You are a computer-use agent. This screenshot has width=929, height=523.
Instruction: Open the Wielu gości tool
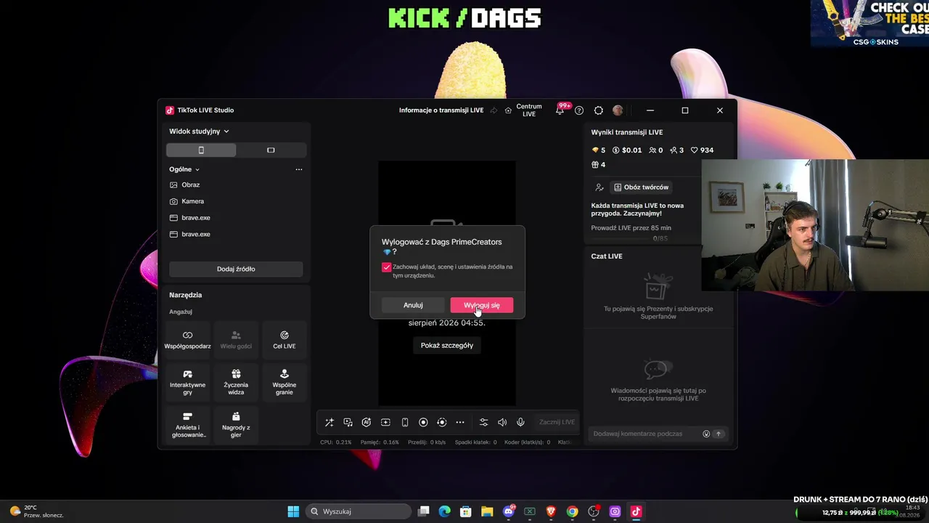(x=236, y=339)
